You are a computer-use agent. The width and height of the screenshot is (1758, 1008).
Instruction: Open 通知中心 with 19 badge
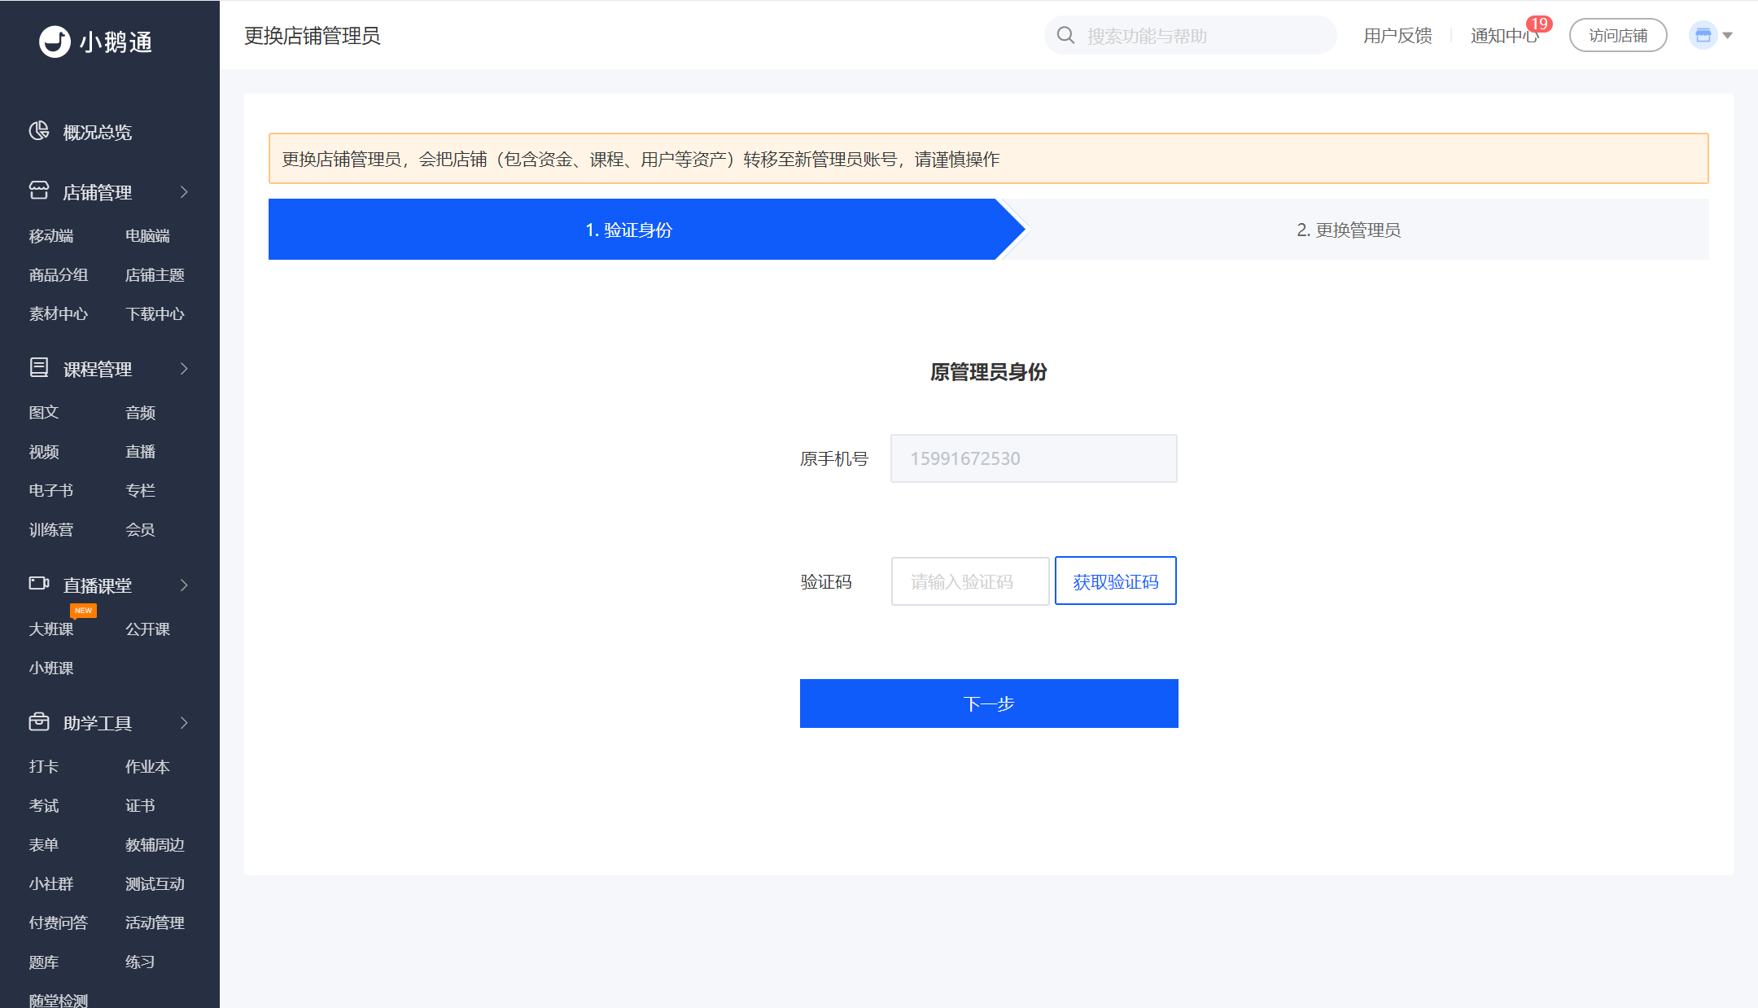[1504, 36]
